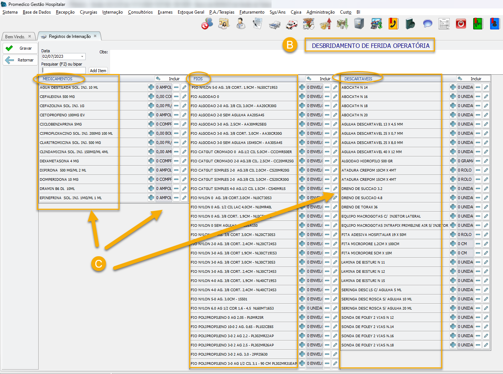Click Incluir button in Descartaveis header
Screen dimensions: 503x374
474,79
